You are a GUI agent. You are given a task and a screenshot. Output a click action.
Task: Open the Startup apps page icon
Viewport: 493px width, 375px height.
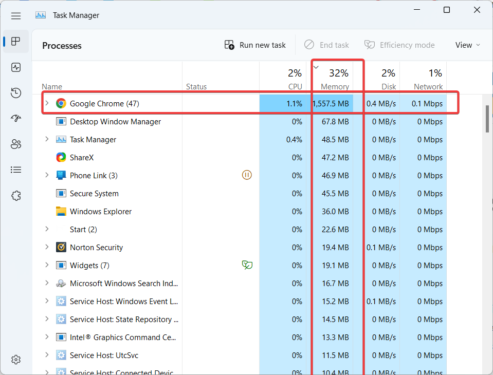tap(15, 118)
